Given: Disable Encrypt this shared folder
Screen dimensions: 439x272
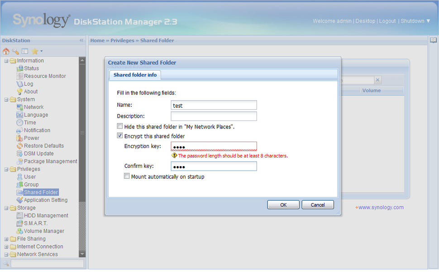Looking at the screenshot, I should point(119,136).
